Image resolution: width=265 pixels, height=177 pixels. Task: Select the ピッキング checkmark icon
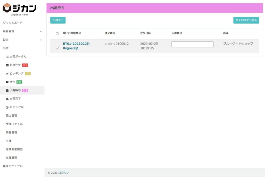[x=7, y=74]
